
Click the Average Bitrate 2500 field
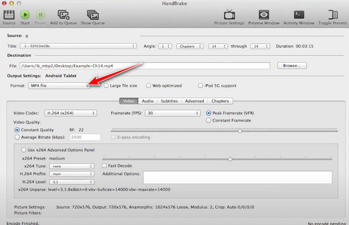[85, 137]
